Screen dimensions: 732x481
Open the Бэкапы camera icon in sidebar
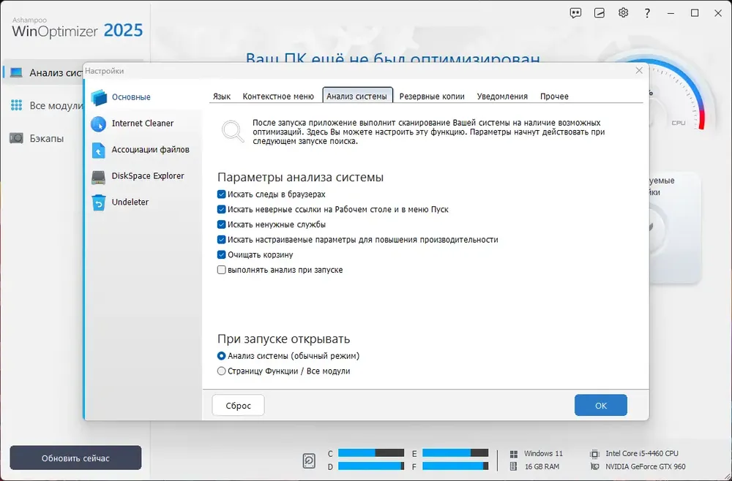(16, 138)
